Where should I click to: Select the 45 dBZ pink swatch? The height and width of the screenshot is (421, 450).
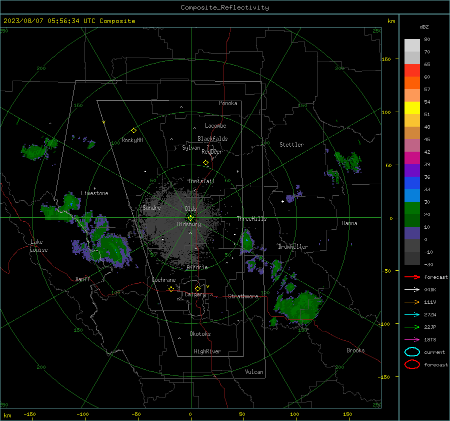click(x=412, y=145)
